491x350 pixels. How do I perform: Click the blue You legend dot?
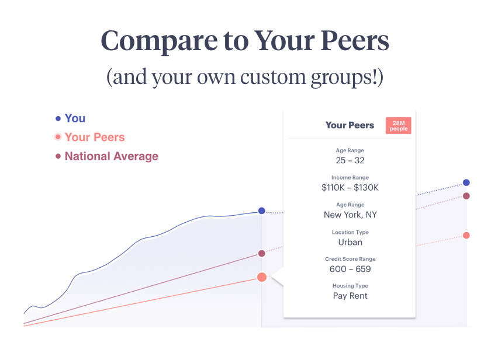(x=58, y=118)
